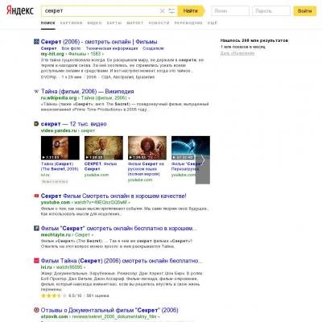Open the Фильм Секрет на русском языке thumbnail
The image size is (322, 322).
click(x=147, y=148)
